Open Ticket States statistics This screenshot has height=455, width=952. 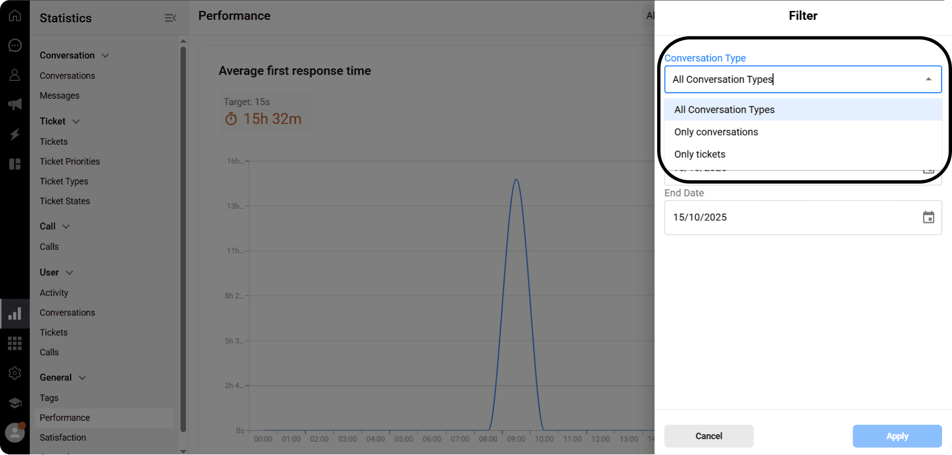(x=65, y=201)
